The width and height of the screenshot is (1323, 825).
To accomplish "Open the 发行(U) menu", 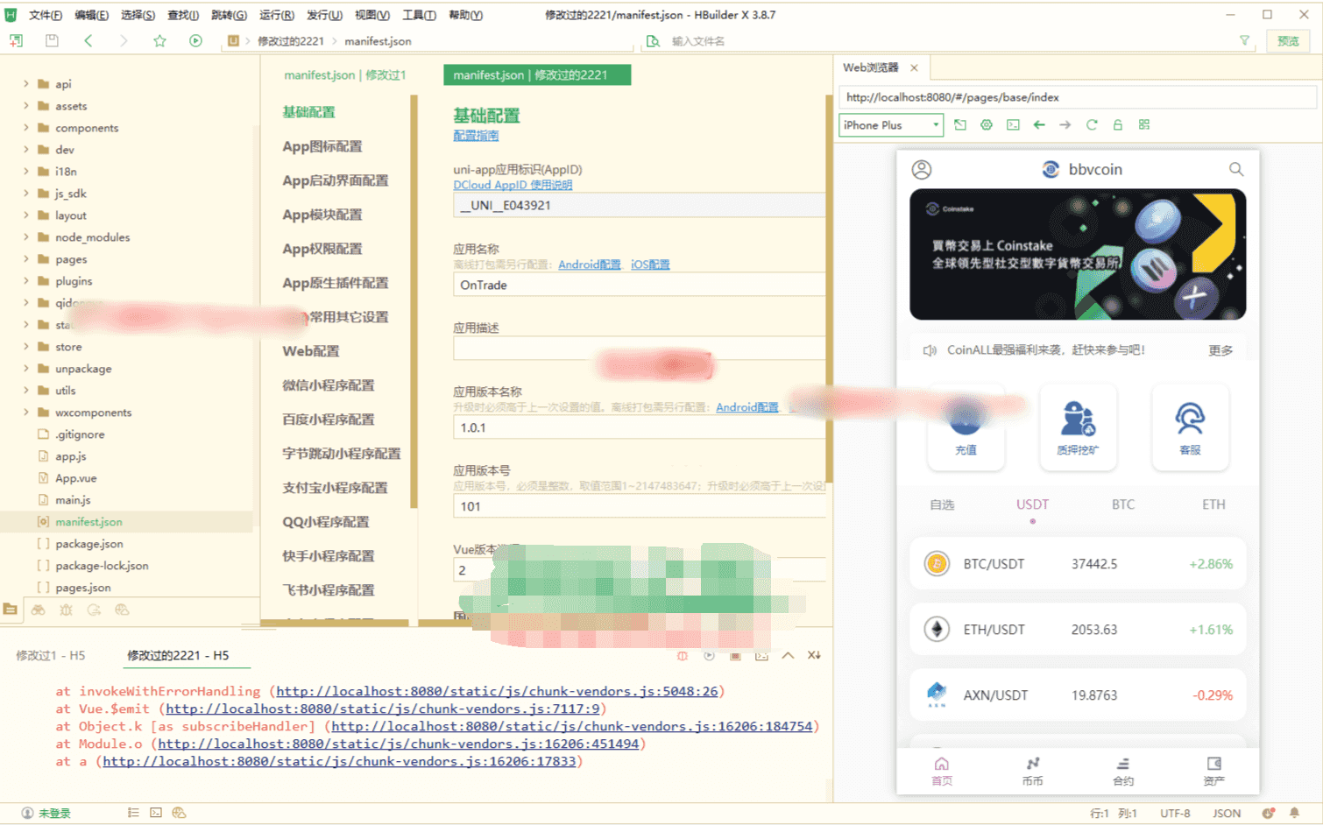I will tap(324, 15).
